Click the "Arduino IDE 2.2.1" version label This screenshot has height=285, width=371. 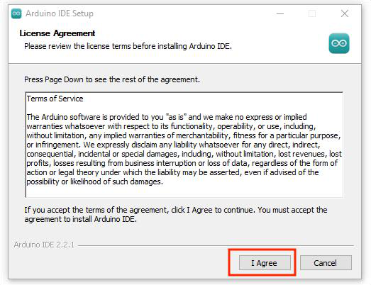44,245
